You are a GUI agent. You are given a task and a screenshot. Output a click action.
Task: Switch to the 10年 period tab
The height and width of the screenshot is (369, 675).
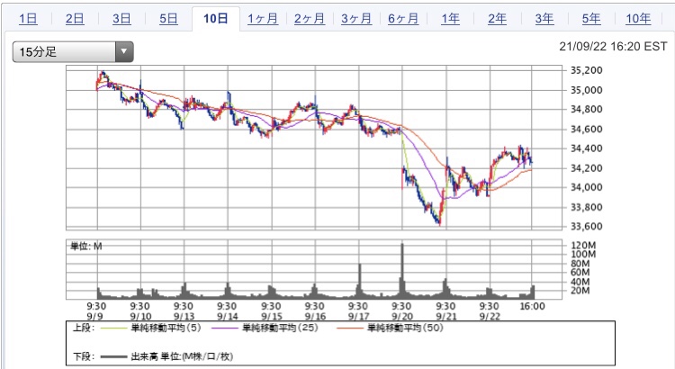point(638,19)
